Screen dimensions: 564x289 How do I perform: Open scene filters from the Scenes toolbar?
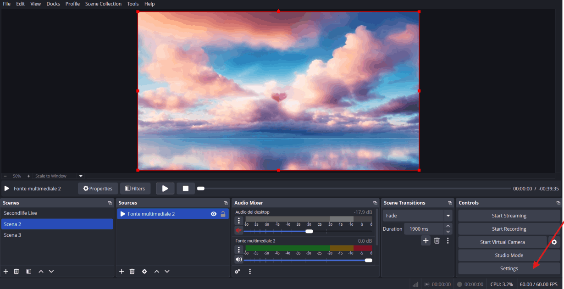coord(28,272)
